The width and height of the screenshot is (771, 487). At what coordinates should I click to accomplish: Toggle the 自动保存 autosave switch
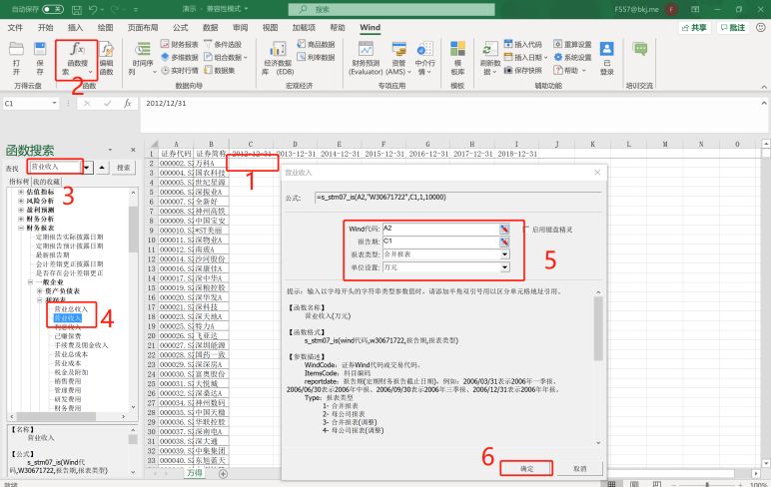53,9
